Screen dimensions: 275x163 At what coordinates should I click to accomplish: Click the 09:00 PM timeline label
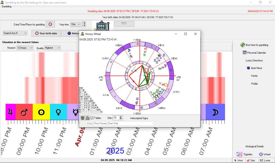24,142
